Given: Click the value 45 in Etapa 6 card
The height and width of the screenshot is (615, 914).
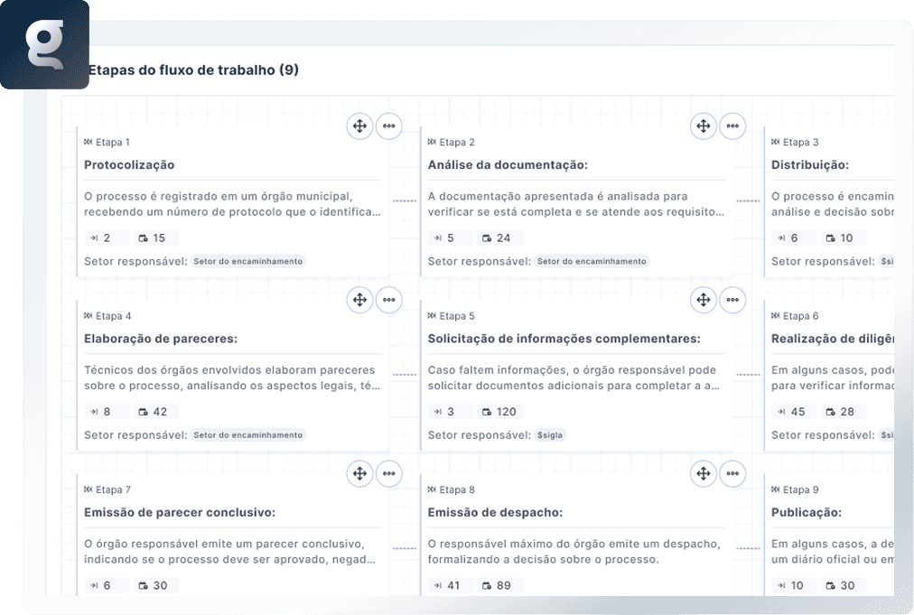Looking at the screenshot, I should (x=798, y=412).
